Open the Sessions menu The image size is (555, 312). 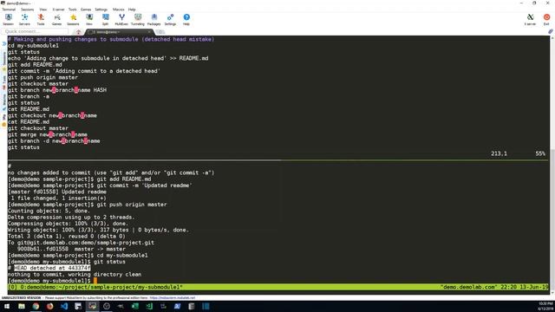coord(27,10)
